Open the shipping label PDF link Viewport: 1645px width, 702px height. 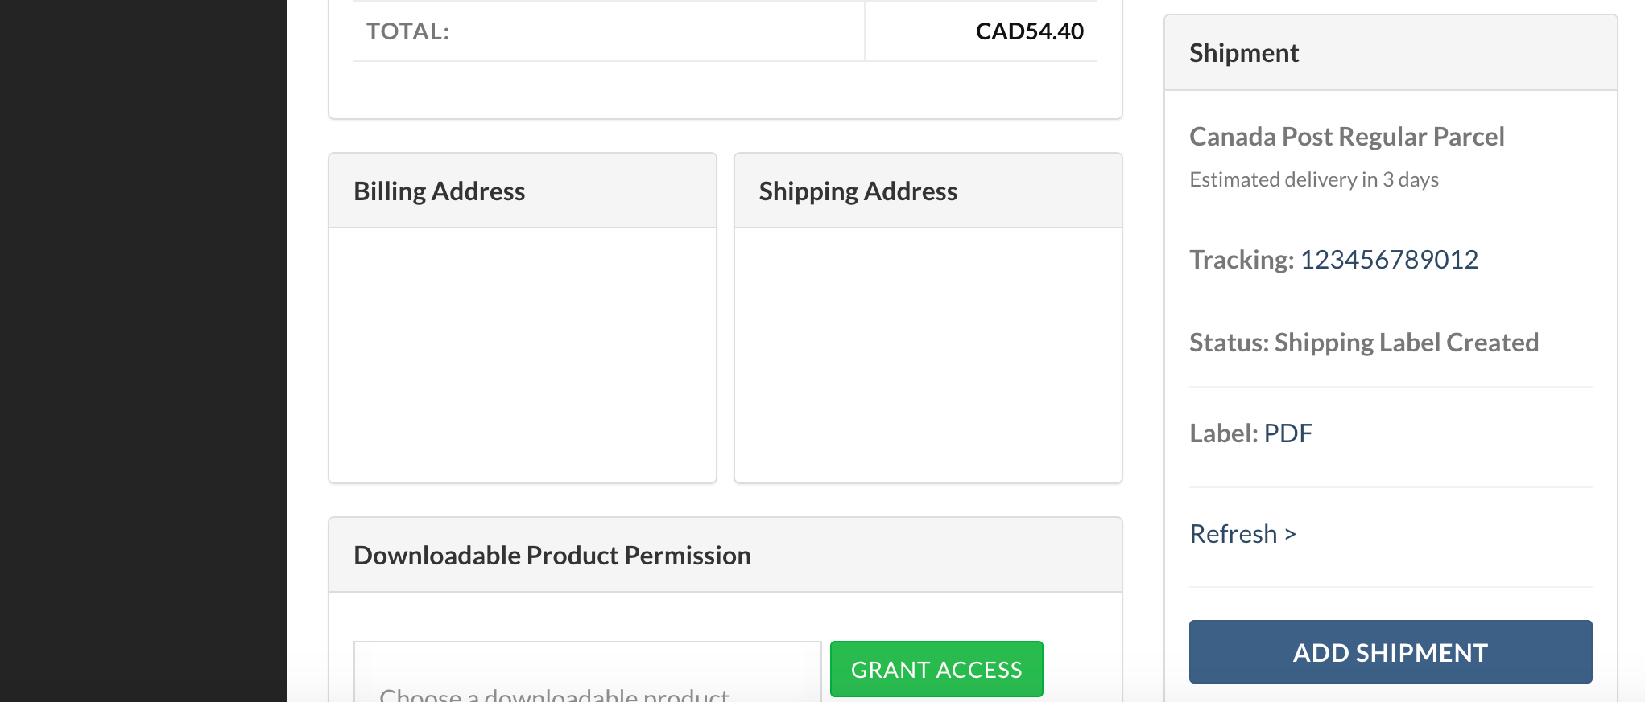coord(1288,433)
